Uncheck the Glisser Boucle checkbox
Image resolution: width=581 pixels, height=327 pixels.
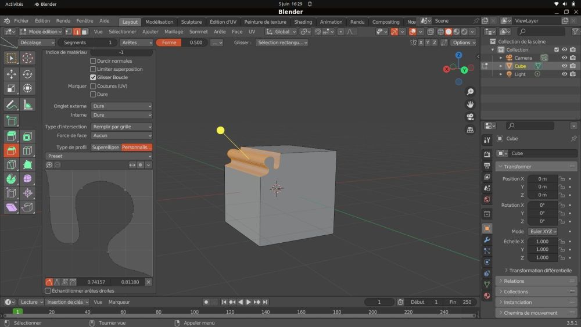click(93, 77)
